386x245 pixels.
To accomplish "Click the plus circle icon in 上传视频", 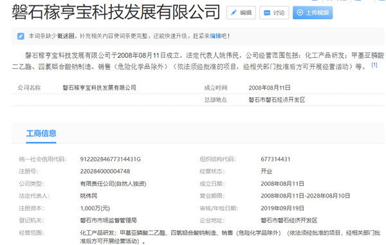I will (x=300, y=13).
